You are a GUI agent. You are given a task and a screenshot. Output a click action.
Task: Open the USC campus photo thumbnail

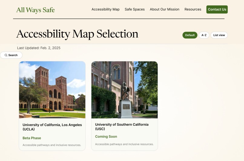click(x=124, y=90)
